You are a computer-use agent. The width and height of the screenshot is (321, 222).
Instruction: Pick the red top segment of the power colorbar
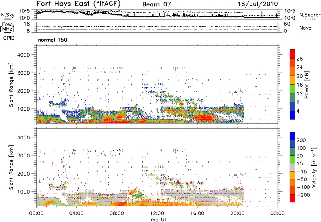[x=293, y=54]
